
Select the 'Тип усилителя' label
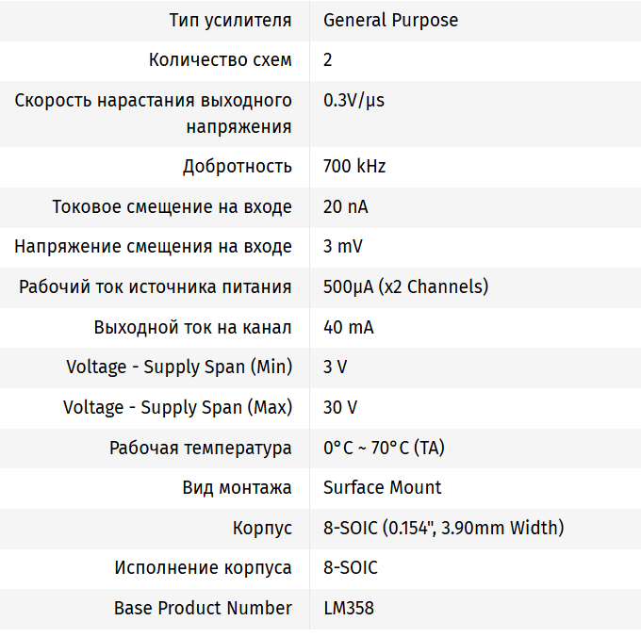click(230, 20)
